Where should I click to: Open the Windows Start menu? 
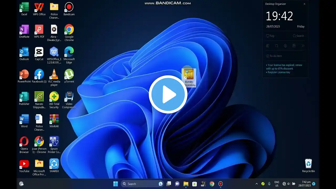pyautogui.click(x=115, y=184)
